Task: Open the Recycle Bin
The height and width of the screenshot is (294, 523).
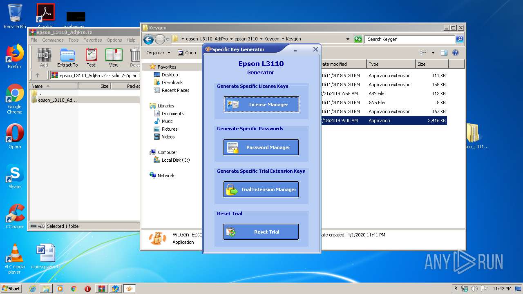Action: [15, 17]
